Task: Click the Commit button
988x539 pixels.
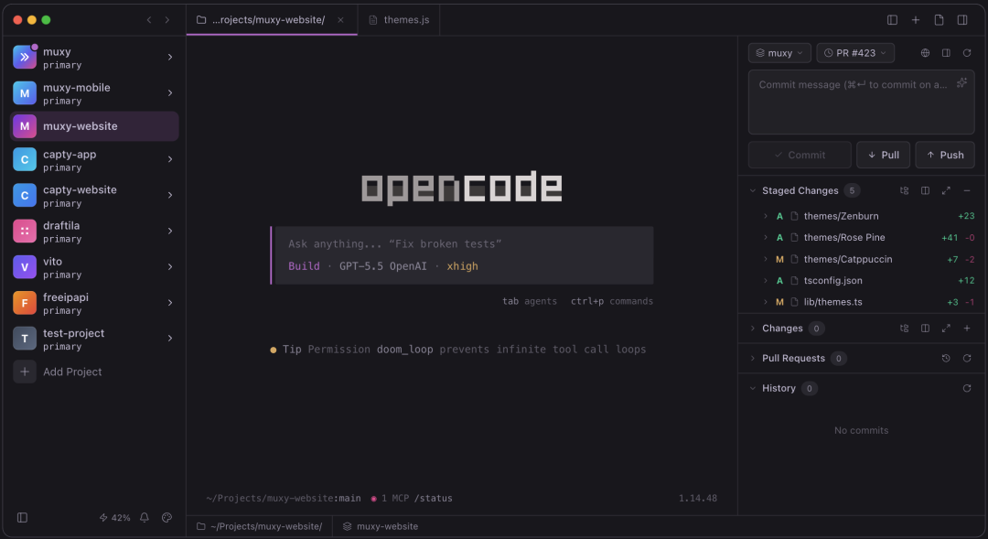Action: click(x=800, y=155)
